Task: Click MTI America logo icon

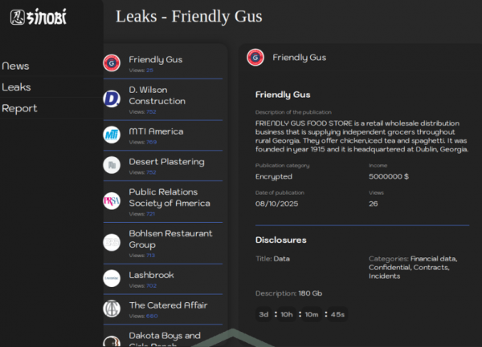Action: tap(112, 134)
